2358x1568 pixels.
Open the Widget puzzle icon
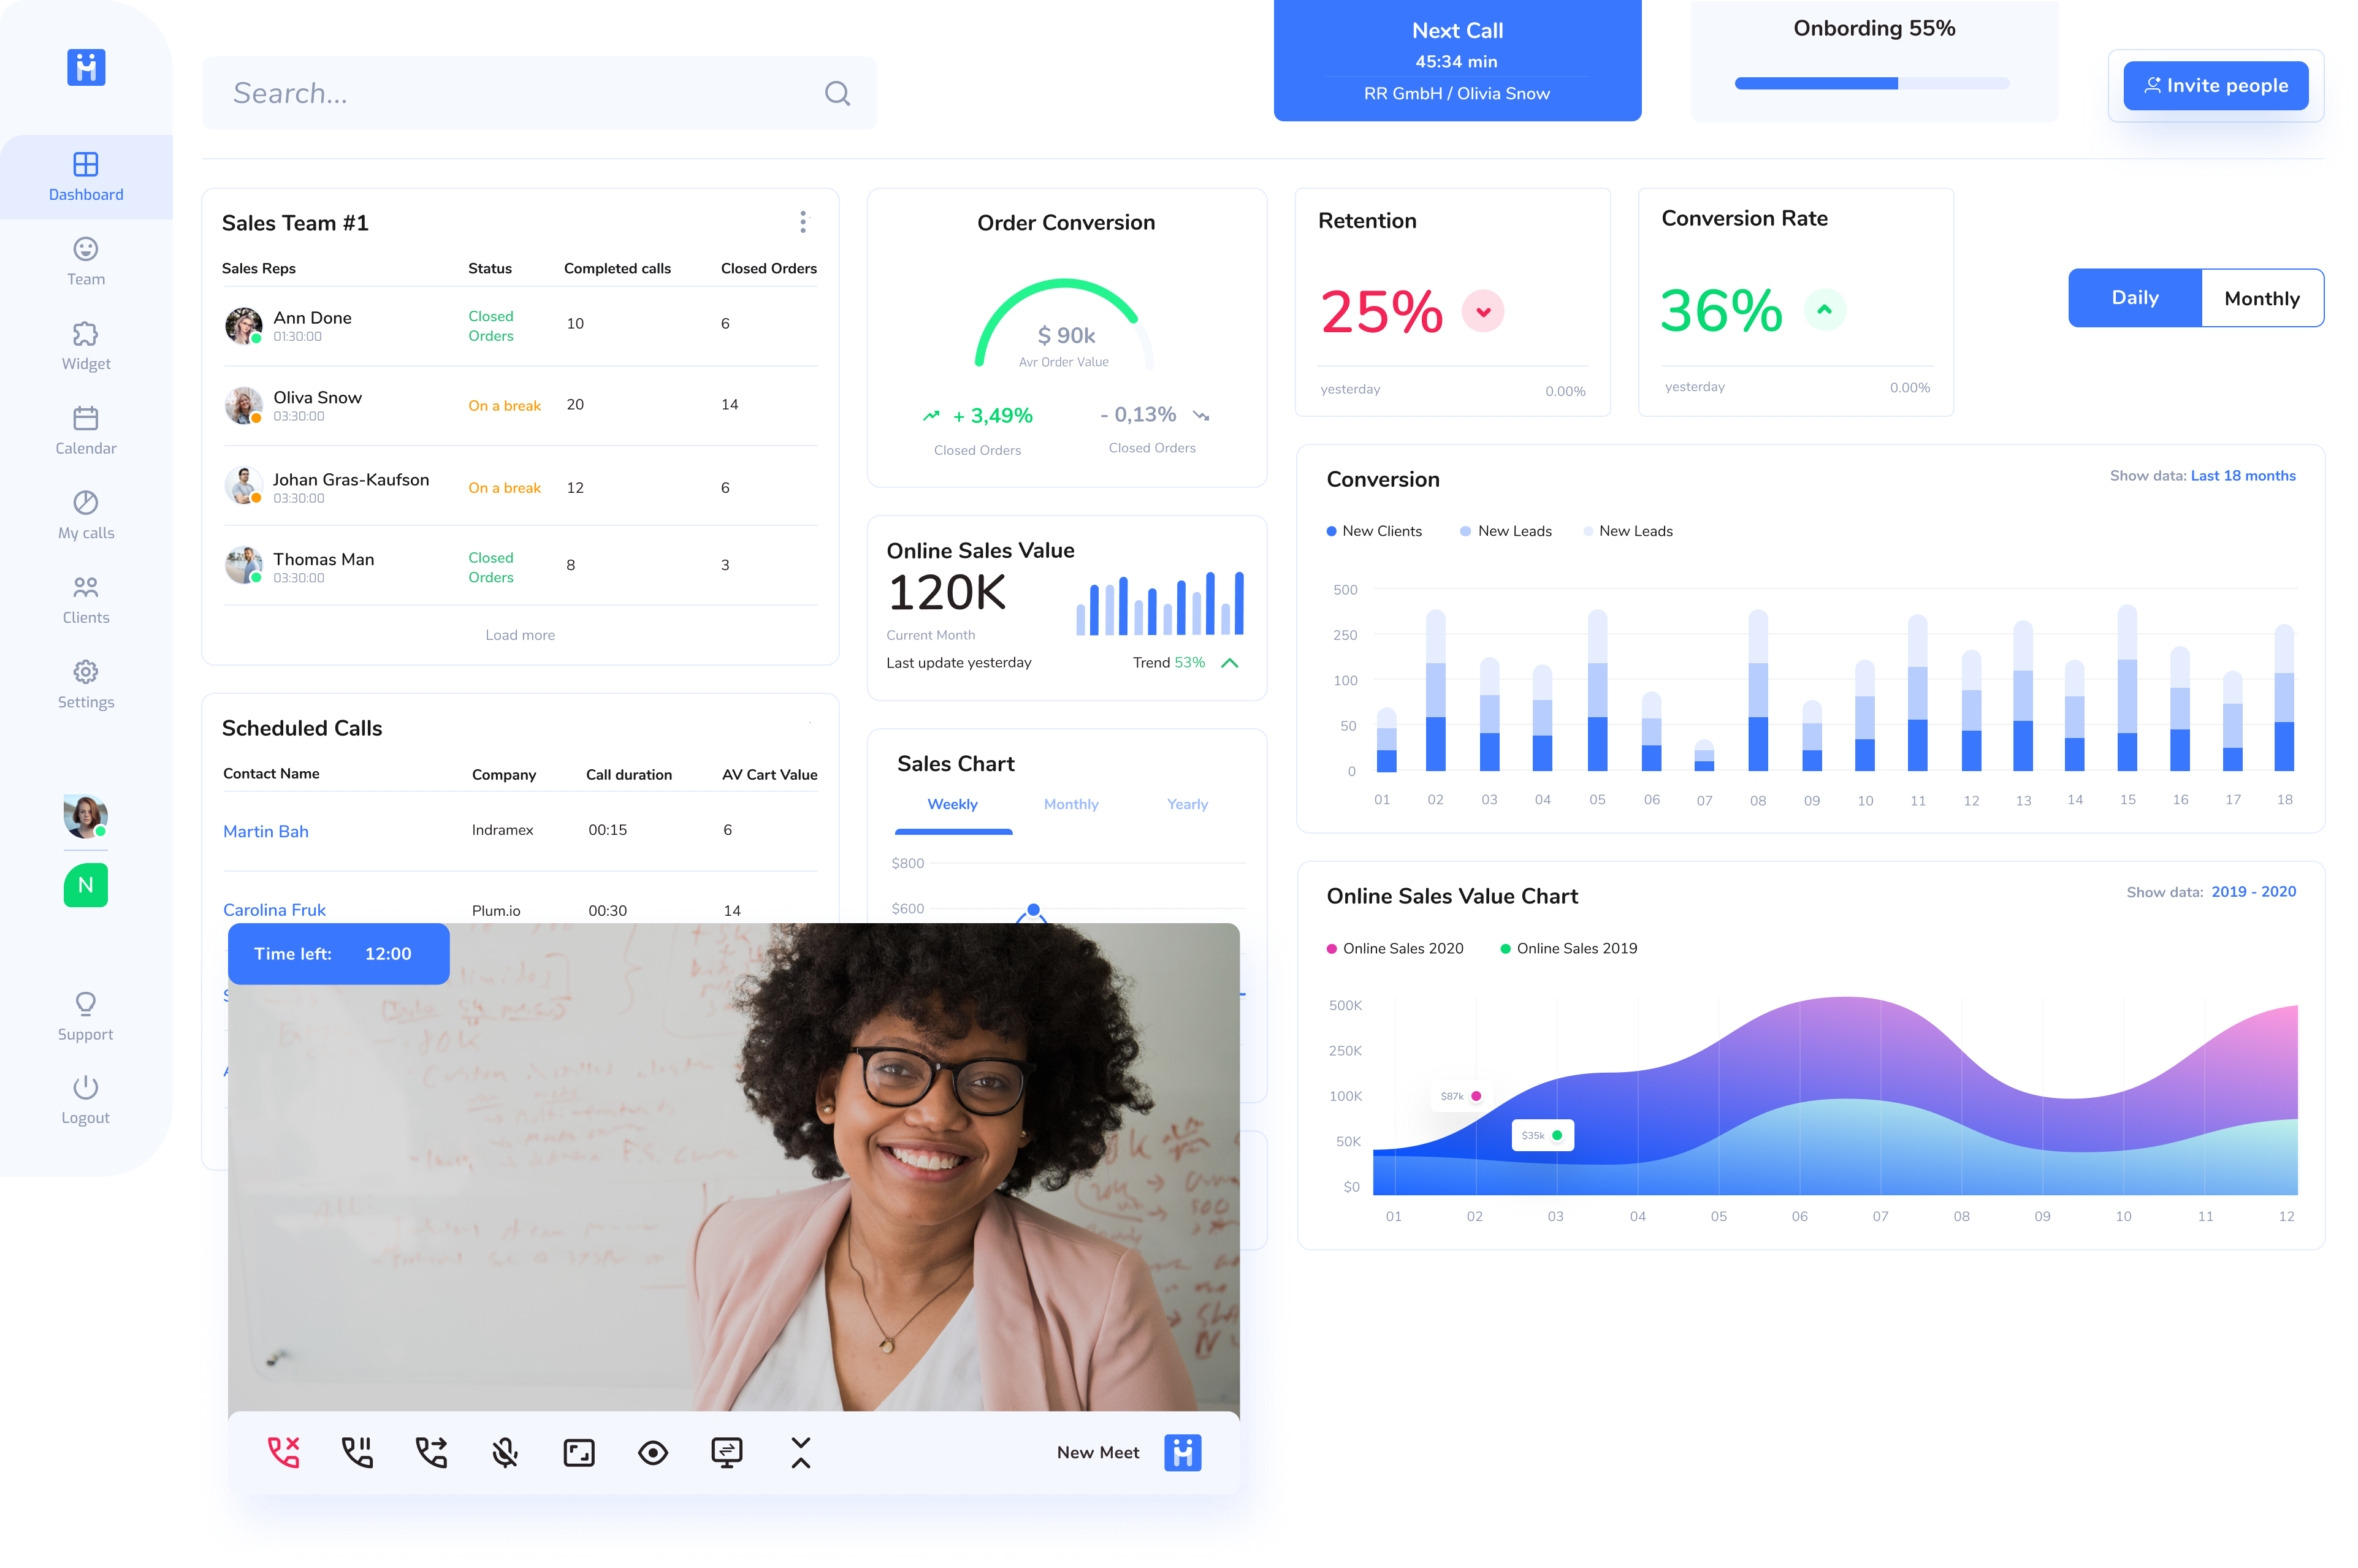pyautogui.click(x=86, y=334)
